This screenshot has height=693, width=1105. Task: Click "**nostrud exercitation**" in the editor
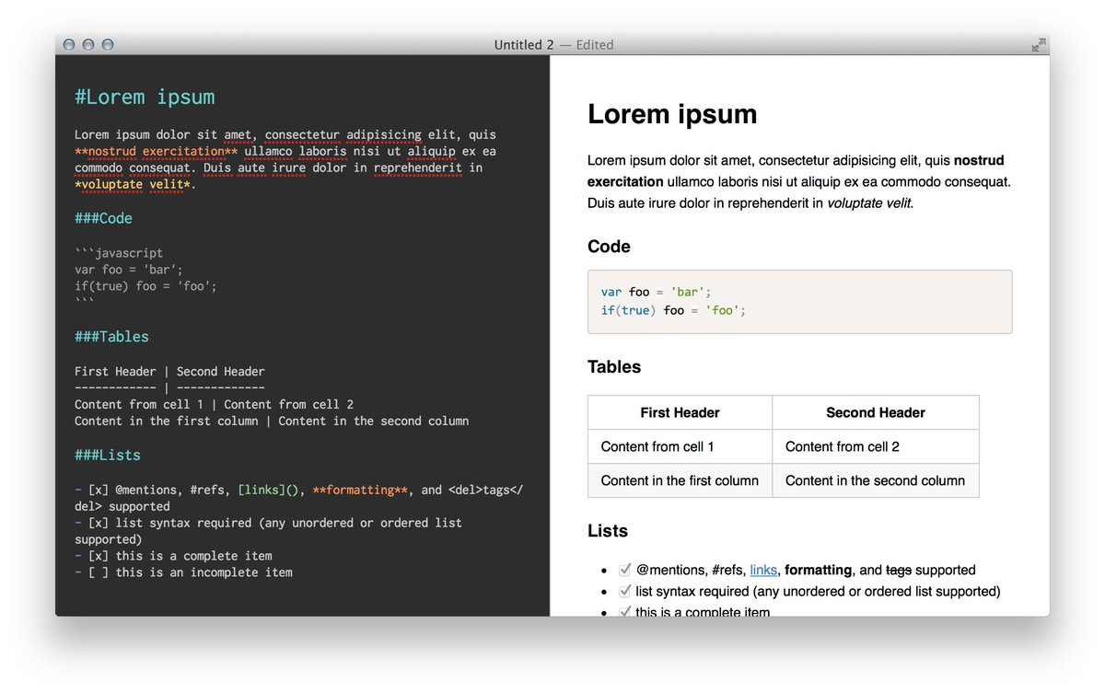coord(156,151)
